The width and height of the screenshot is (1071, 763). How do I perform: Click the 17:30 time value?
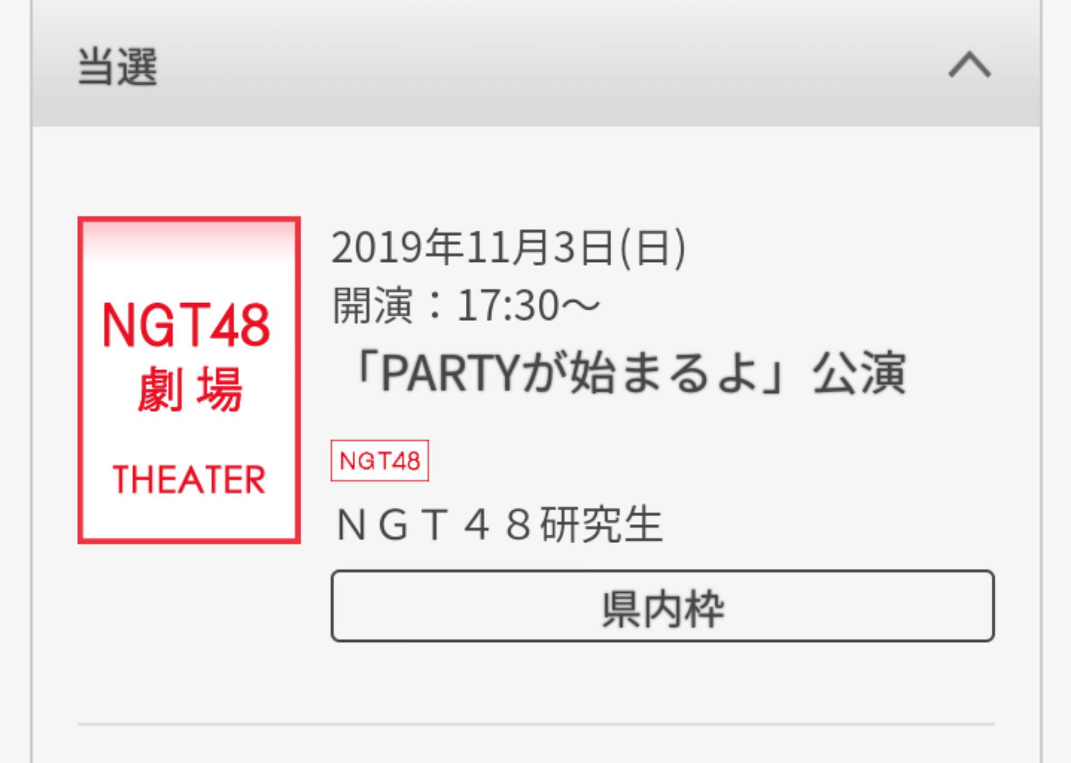[x=508, y=306]
